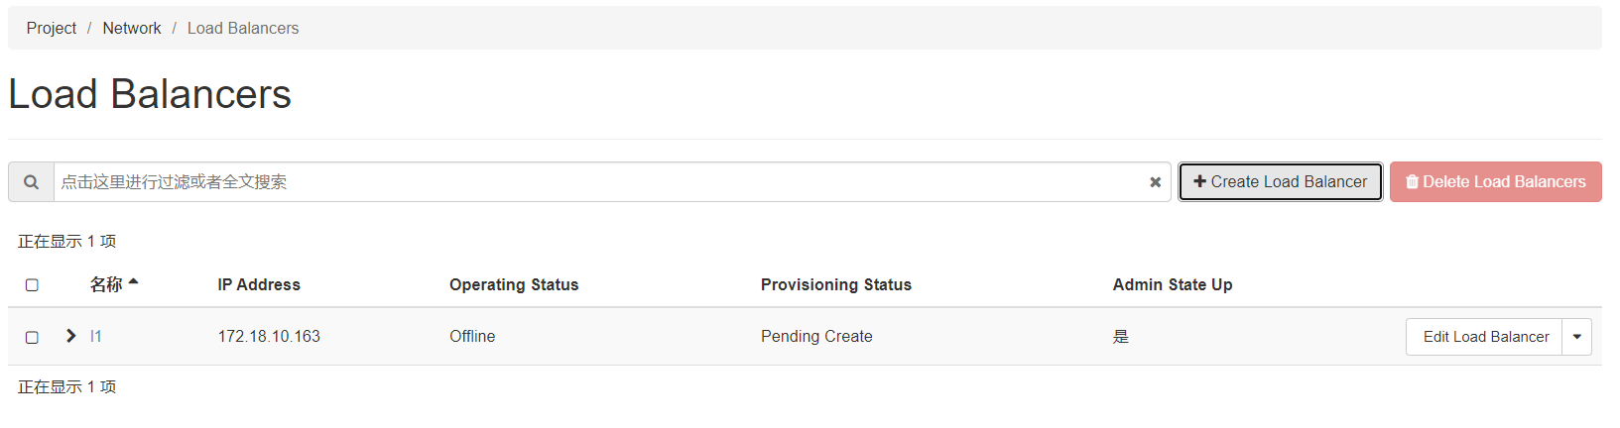The width and height of the screenshot is (1620, 428).
Task: Click the magnifier search icon
Action: 32,182
